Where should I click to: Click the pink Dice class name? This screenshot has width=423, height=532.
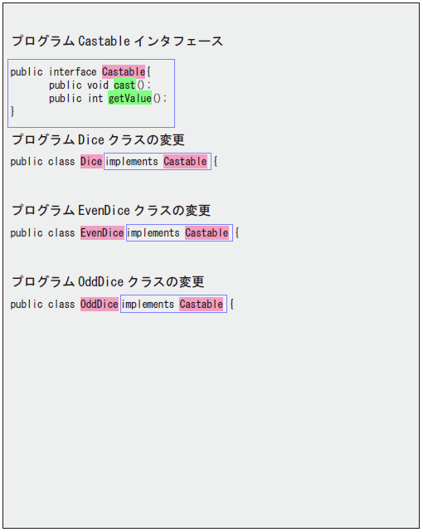click(x=91, y=162)
